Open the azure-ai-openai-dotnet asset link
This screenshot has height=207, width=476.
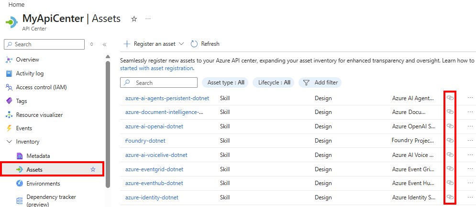[154, 126]
